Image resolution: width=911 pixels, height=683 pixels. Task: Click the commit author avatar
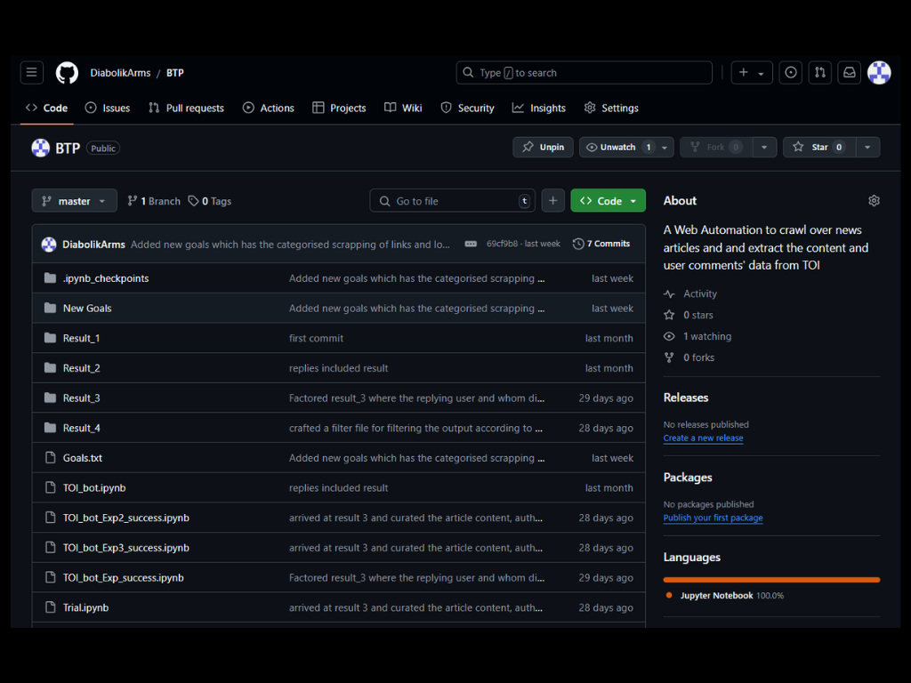point(49,245)
